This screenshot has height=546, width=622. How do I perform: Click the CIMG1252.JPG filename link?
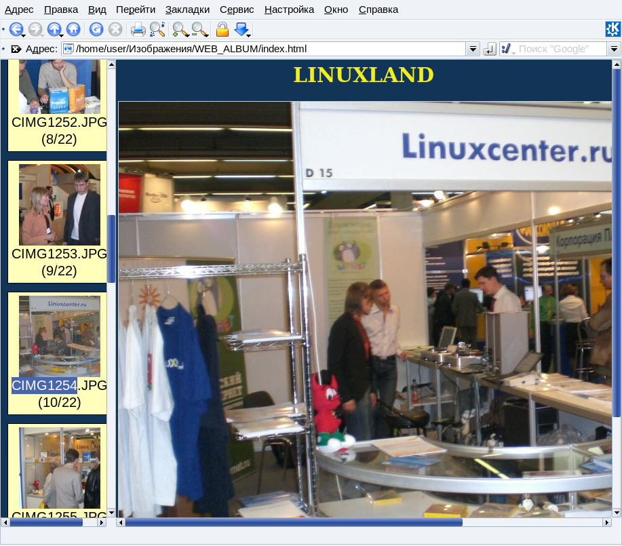[x=59, y=122]
